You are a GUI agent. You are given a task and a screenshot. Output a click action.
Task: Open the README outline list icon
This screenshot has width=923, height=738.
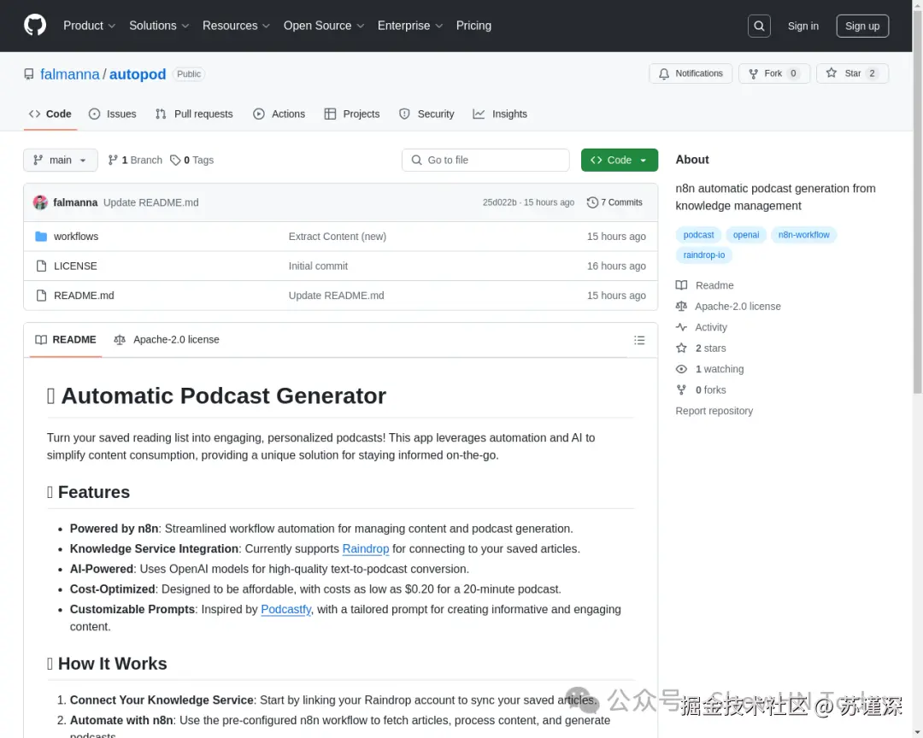pos(639,340)
